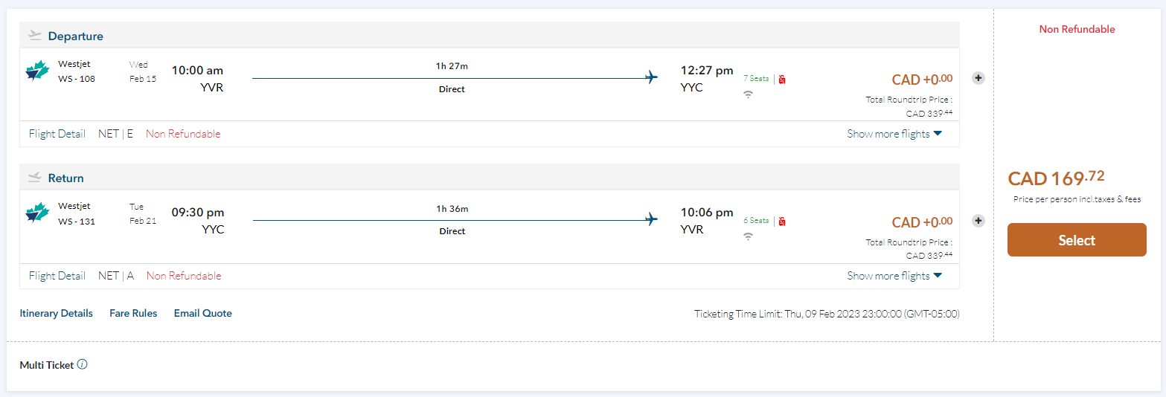The height and width of the screenshot is (397, 1166).
Task: Open Flight Detail for the departure flight
Action: [57, 134]
